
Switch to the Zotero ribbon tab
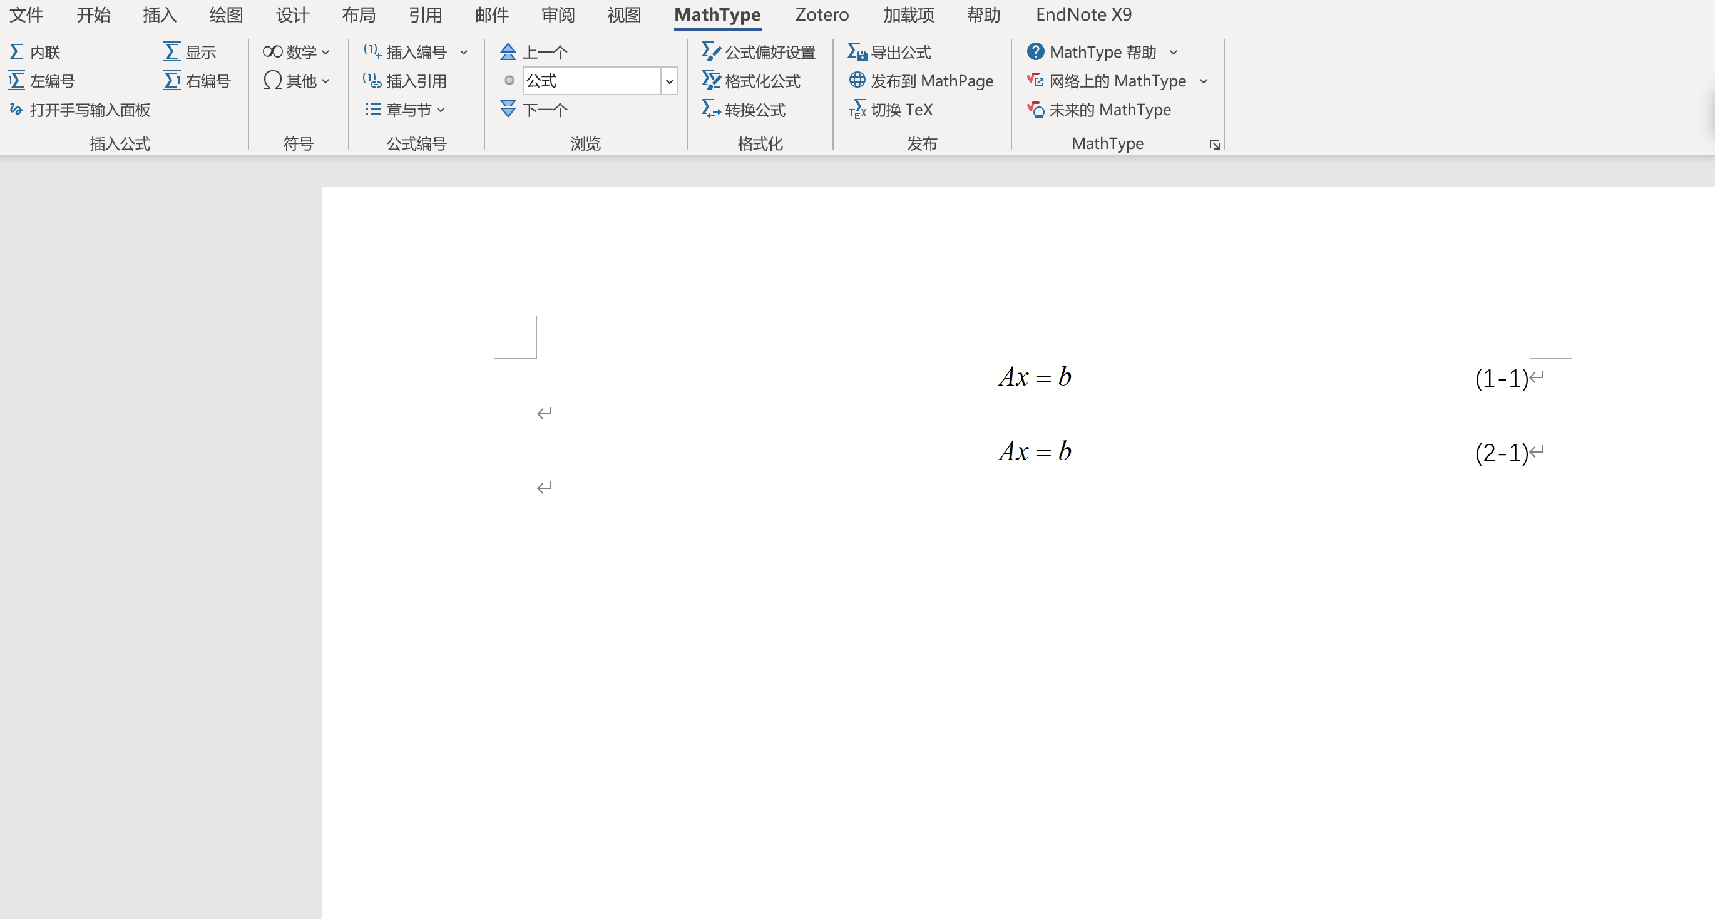pos(822,14)
